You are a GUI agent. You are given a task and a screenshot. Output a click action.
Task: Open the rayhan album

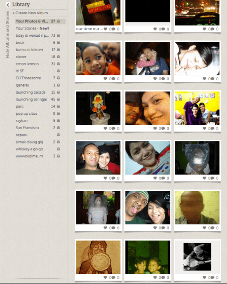click(x=22, y=120)
